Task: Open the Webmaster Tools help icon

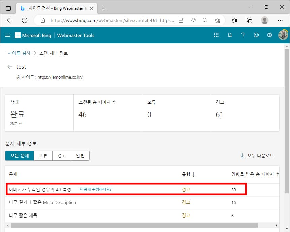Action: tap(243, 35)
